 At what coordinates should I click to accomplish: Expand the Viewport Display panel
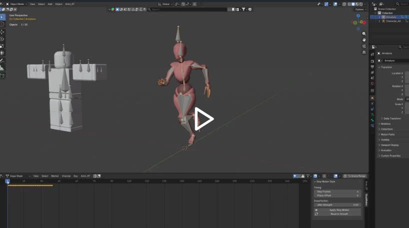(x=388, y=145)
